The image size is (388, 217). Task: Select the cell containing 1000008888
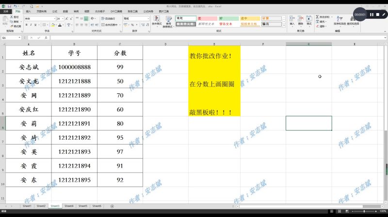coord(74,67)
